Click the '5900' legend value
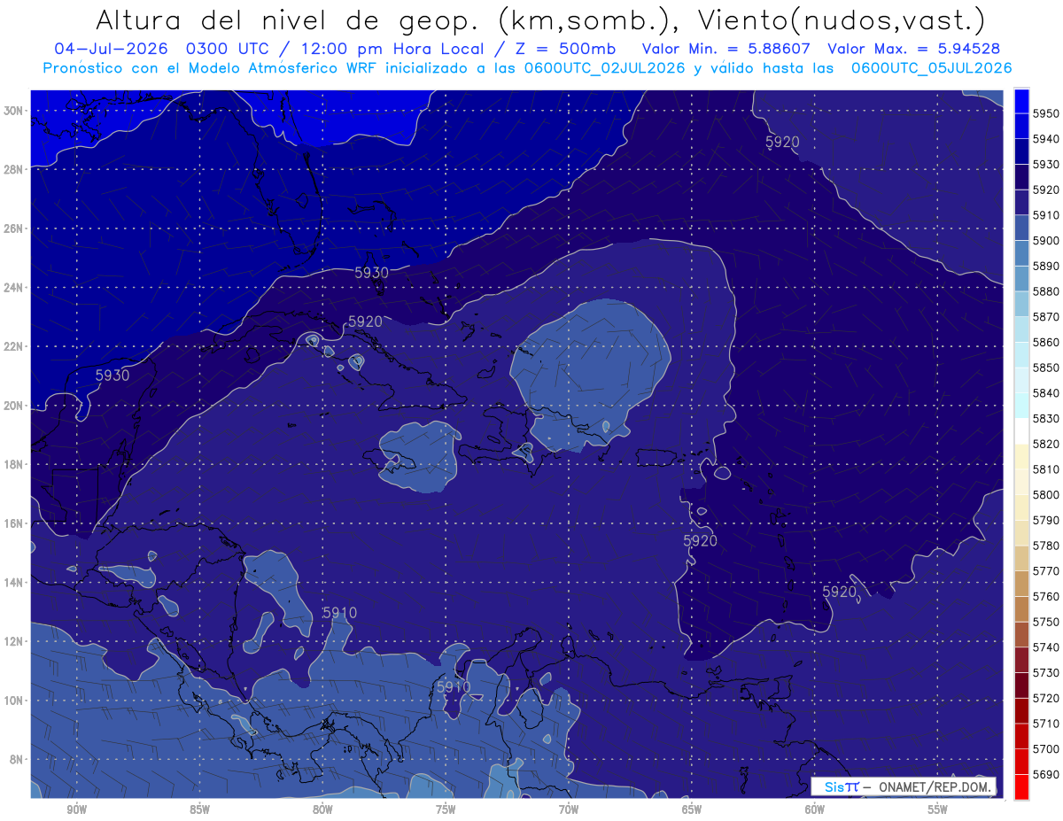Image resolution: width=1063 pixels, height=821 pixels. 1046,241
